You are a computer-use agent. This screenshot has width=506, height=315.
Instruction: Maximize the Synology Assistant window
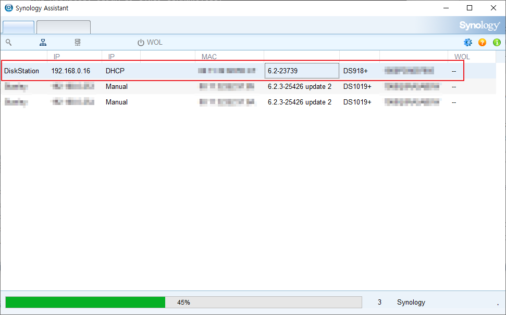(470, 8)
